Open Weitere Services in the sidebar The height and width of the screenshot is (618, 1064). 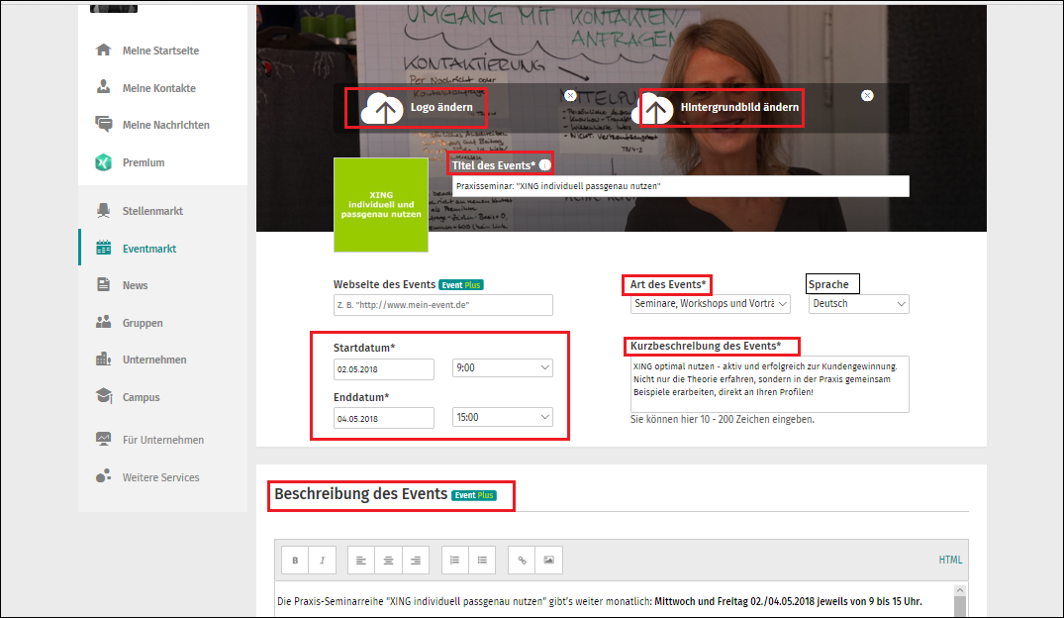point(160,477)
